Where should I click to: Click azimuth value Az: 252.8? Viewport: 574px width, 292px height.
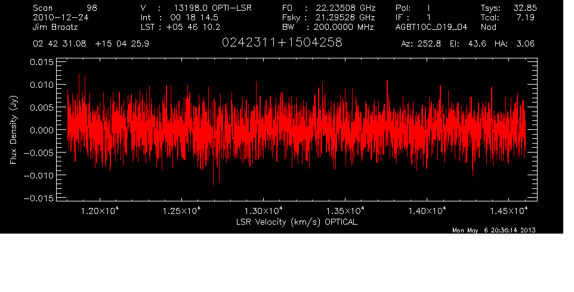coord(421,44)
